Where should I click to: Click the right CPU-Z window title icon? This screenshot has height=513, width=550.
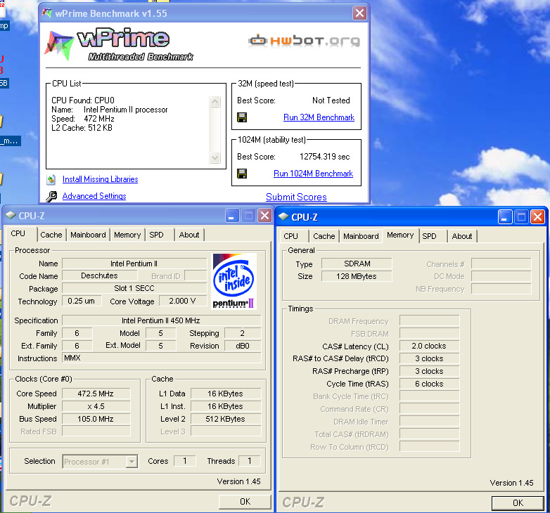(x=283, y=216)
